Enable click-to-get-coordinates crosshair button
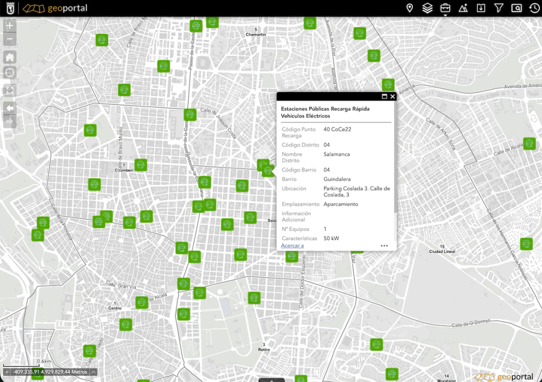The image size is (542, 382). [7, 371]
